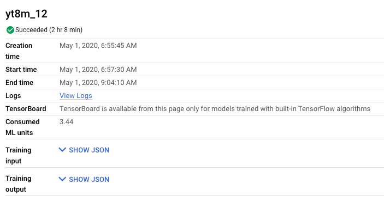The width and height of the screenshot is (384, 208).
Task: Click the consumed ML units value 3.44
Action: pos(67,122)
